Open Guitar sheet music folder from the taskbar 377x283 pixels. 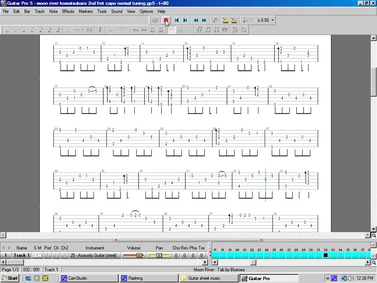pos(209,278)
